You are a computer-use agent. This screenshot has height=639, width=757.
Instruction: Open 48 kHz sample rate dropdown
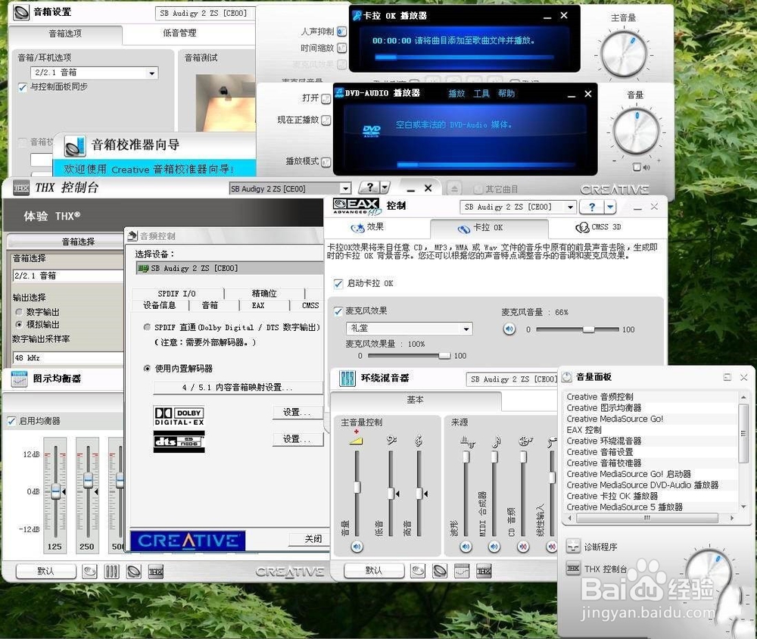(x=67, y=358)
